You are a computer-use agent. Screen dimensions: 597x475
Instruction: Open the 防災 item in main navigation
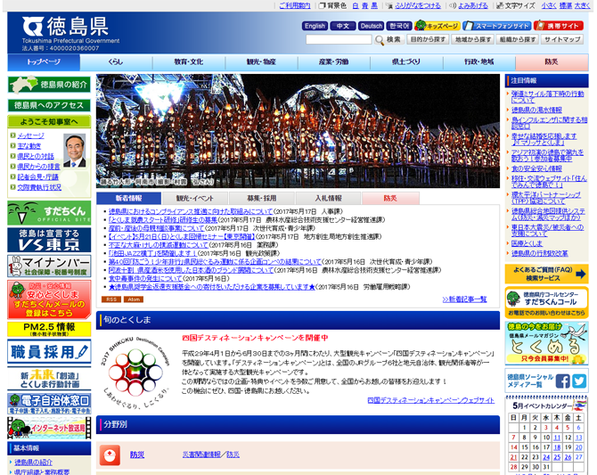pyautogui.click(x=552, y=61)
